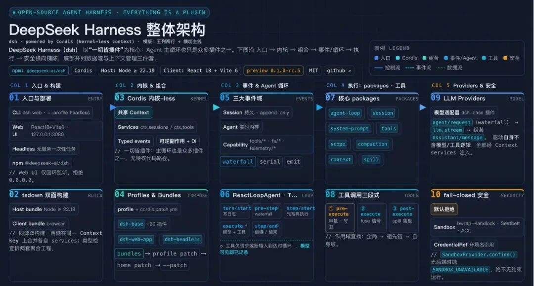Click the step/end 继续 / 结束 step box
This screenshot has width=534, height=286.
coord(267,229)
